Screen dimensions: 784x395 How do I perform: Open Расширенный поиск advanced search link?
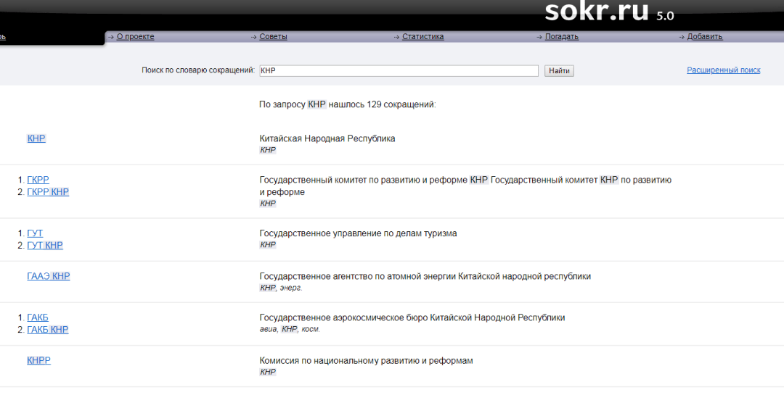723,70
